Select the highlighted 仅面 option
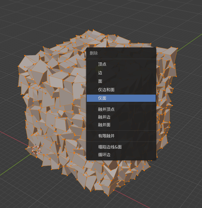The height and width of the screenshot is (208, 202). (x=121, y=98)
